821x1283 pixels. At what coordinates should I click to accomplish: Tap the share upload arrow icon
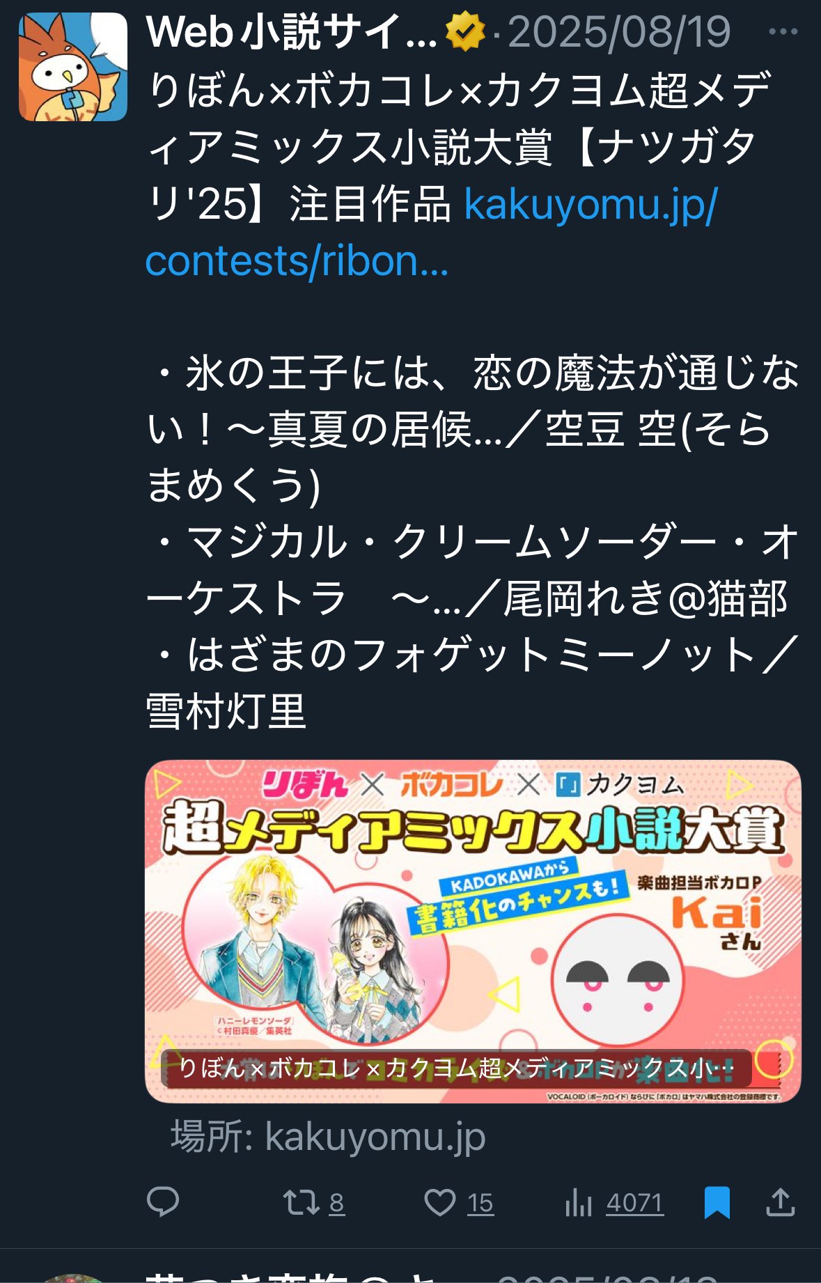coord(781,1202)
